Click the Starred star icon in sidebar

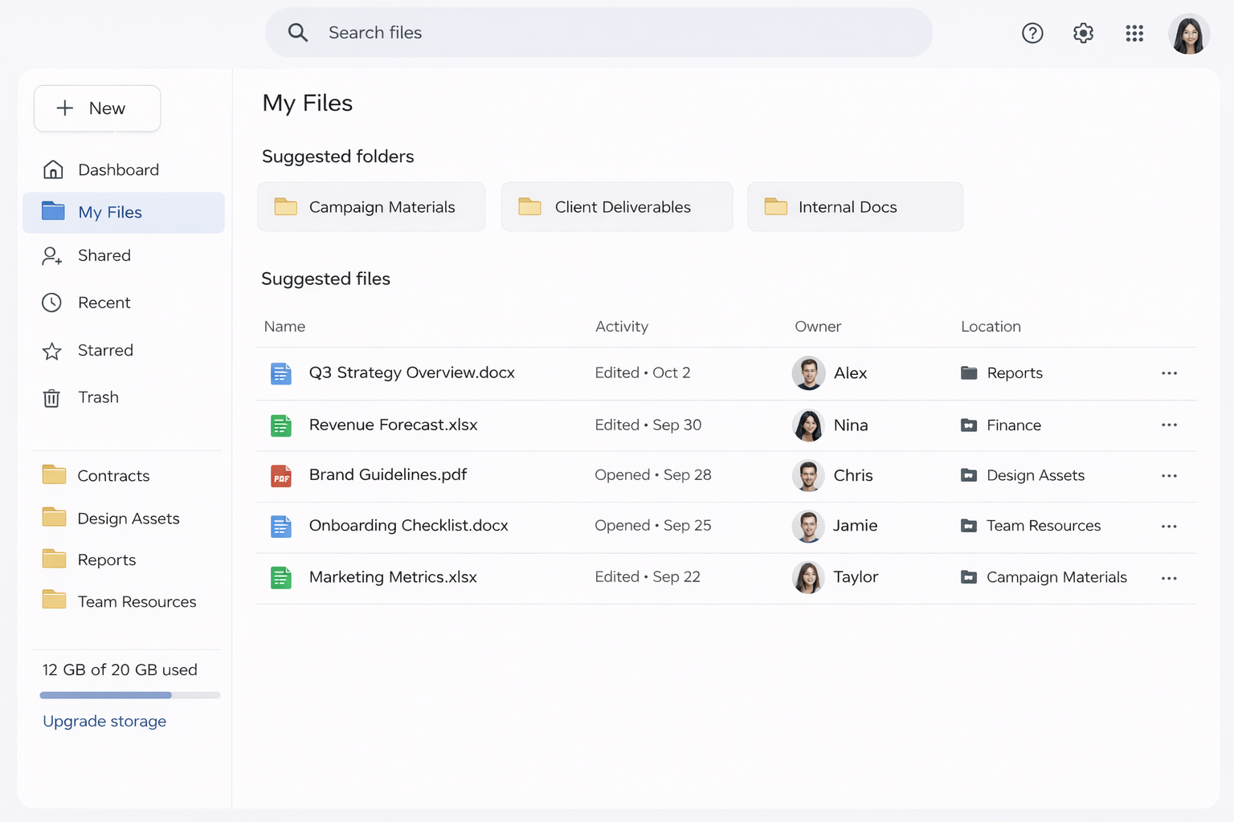coord(52,351)
